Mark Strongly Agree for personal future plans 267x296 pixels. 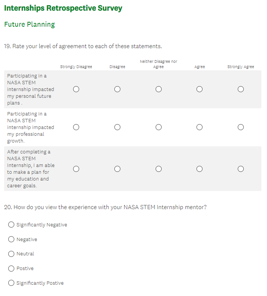tap(241, 89)
